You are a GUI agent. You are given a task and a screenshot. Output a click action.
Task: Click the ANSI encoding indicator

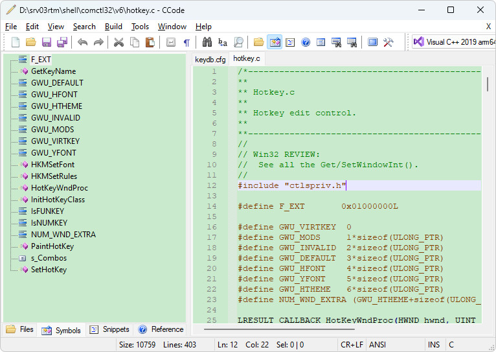378,345
